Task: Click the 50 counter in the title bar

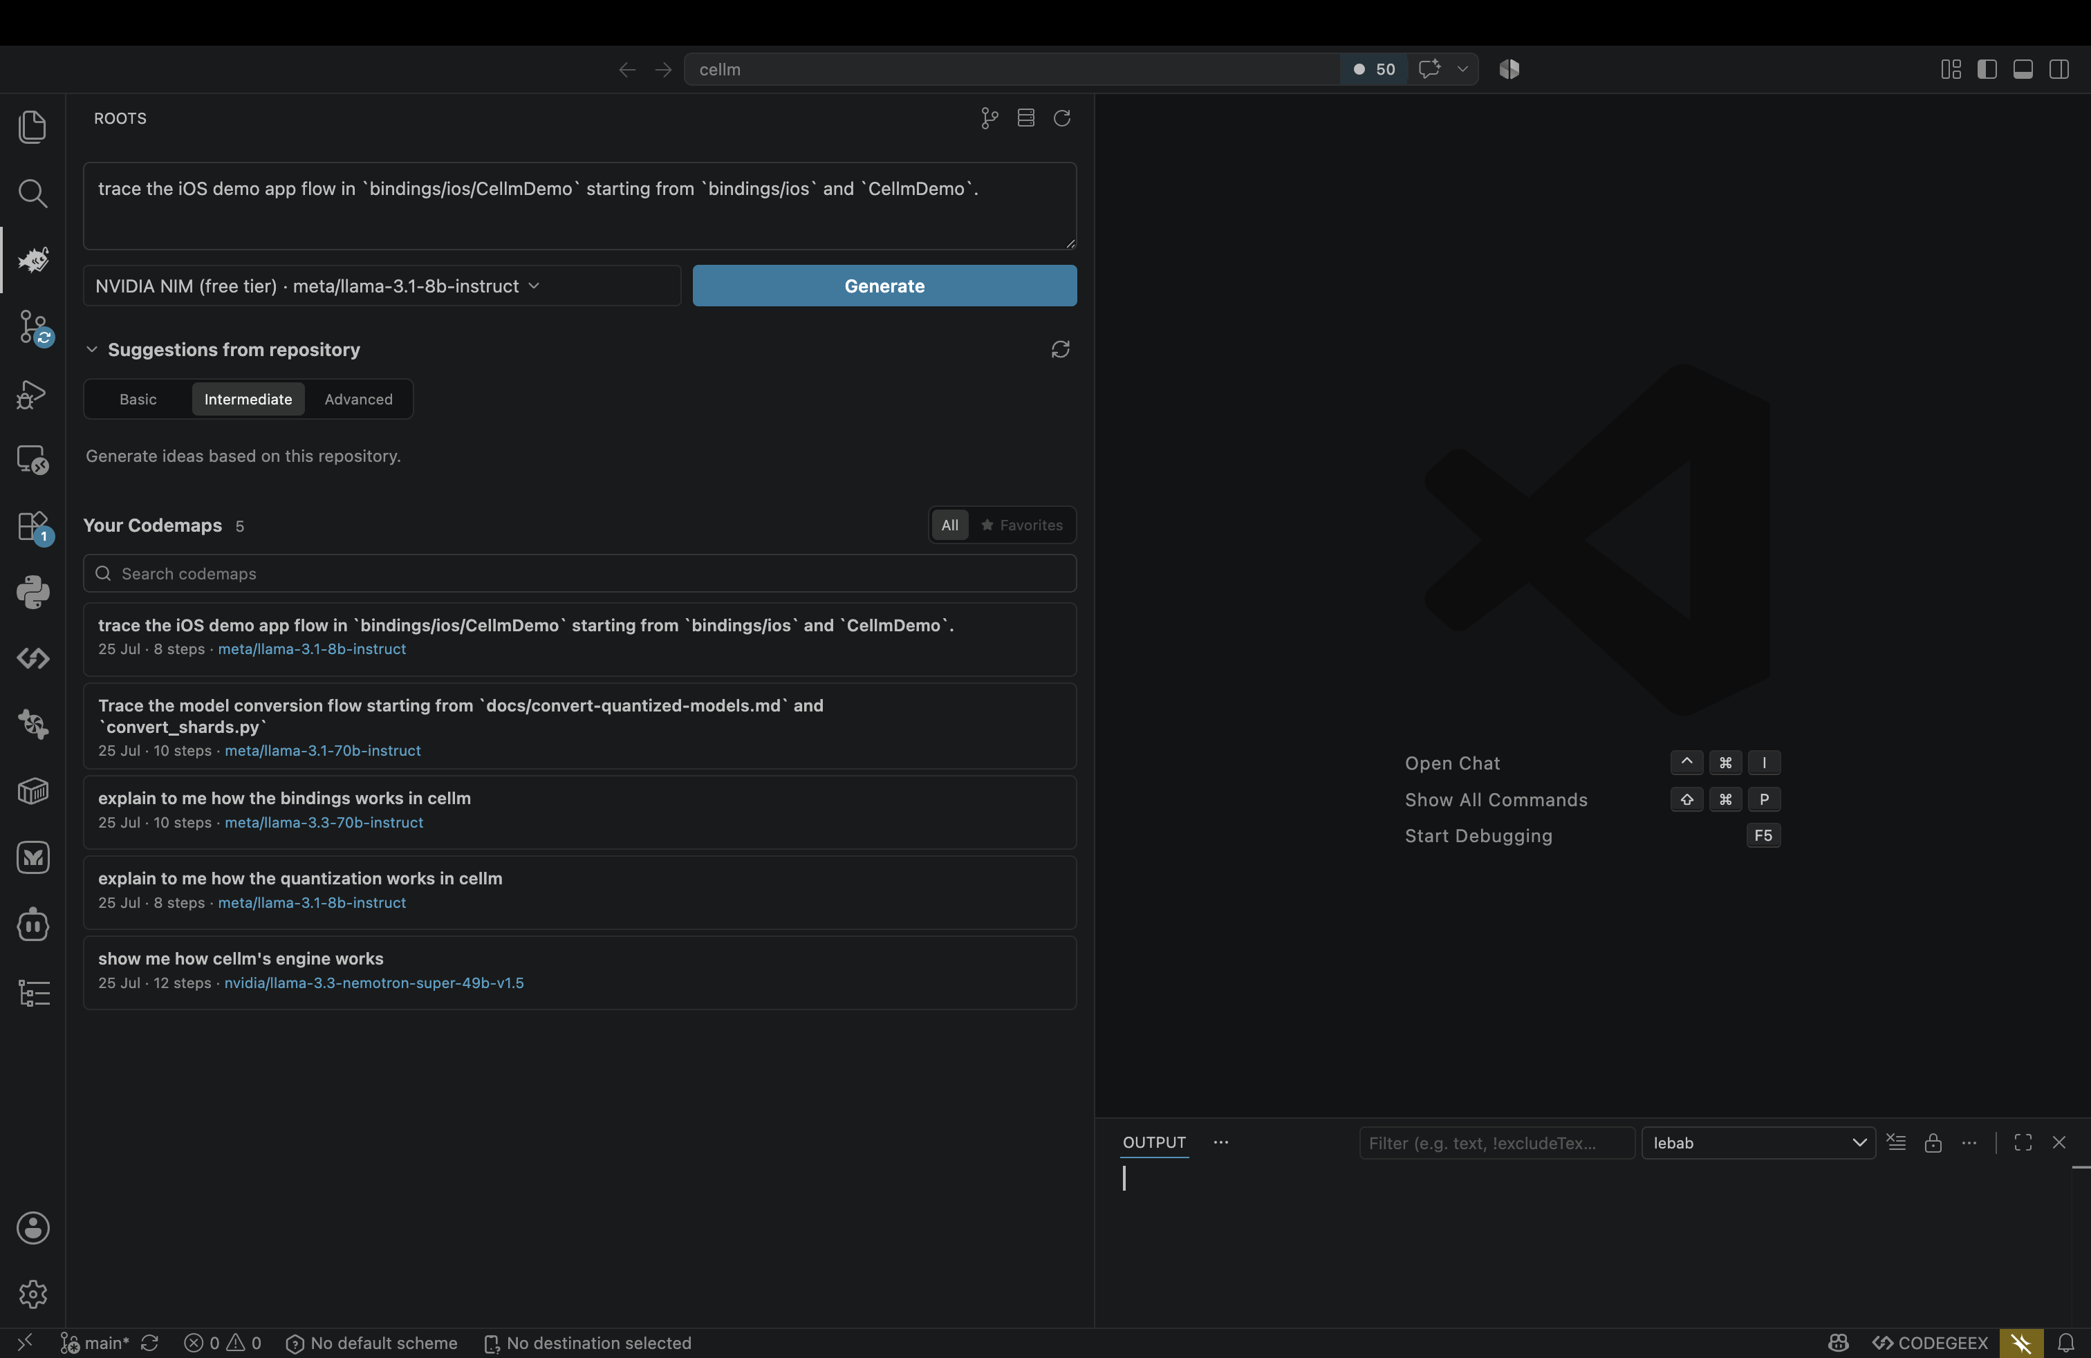Action: pyautogui.click(x=1375, y=69)
